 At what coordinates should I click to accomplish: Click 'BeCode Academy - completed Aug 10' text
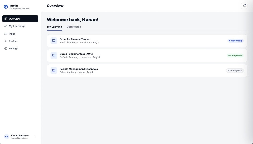click(80, 57)
